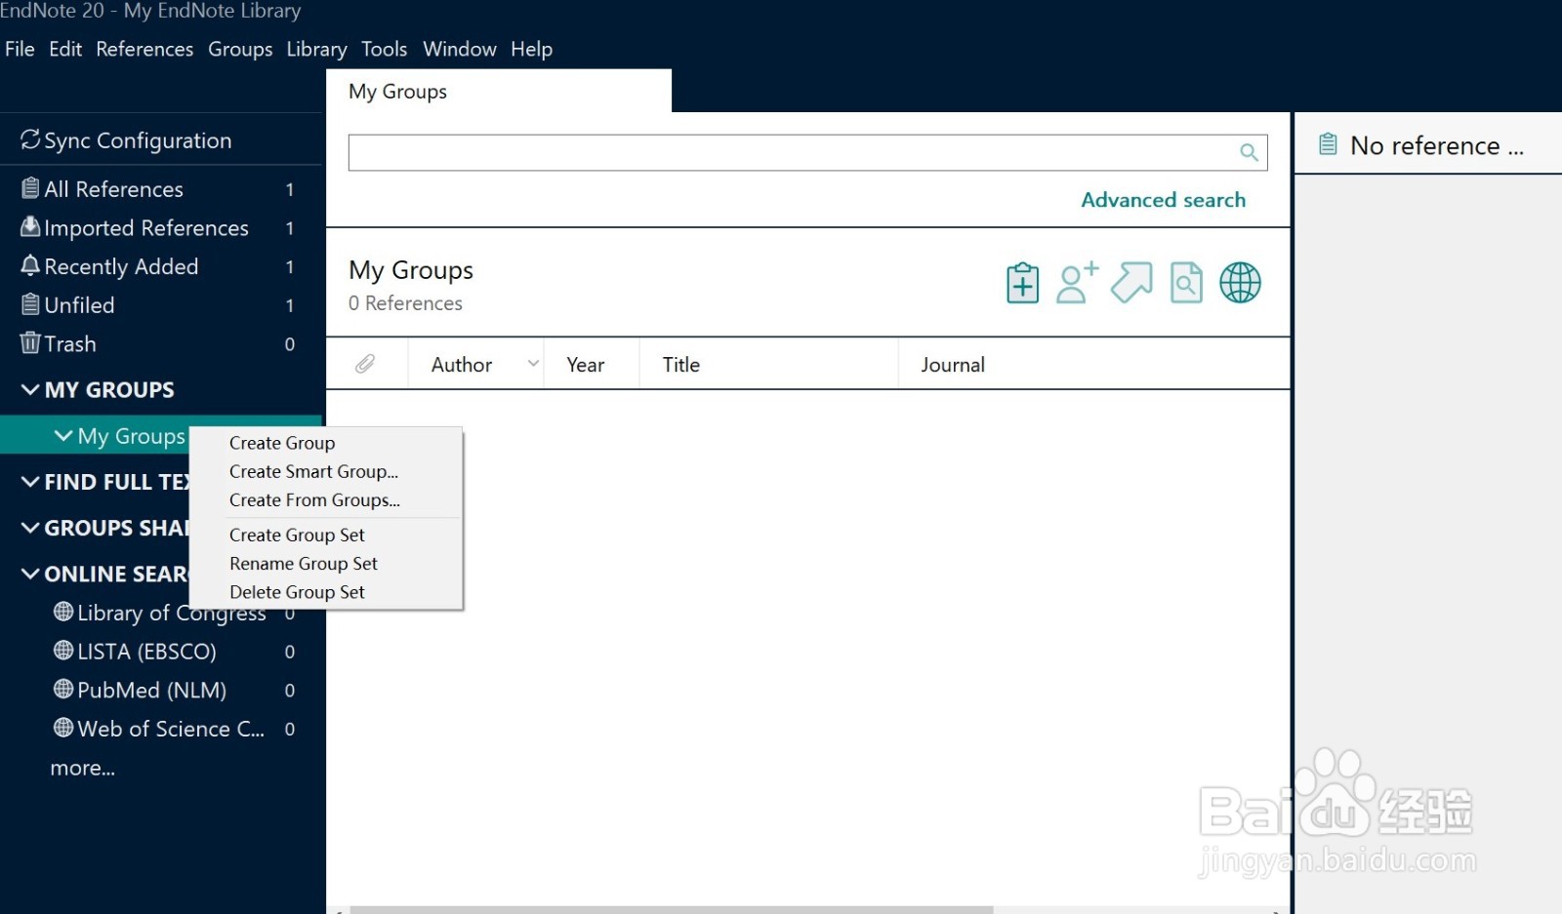Viewport: 1562px width, 914px height.
Task: Click the globe icon beside Web of Science
Action: tap(63, 728)
